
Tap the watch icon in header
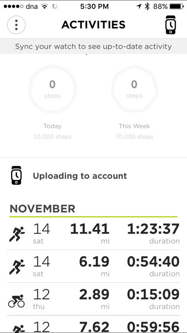point(171,25)
